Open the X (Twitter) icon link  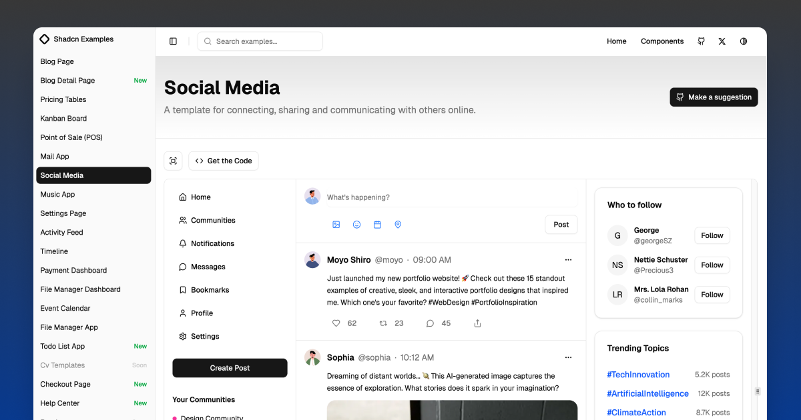pos(722,41)
